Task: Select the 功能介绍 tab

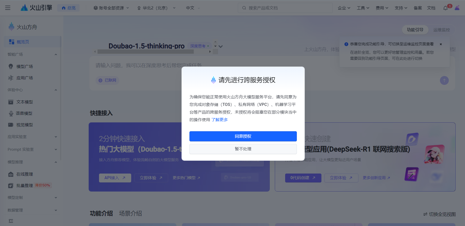Action: 101,213
